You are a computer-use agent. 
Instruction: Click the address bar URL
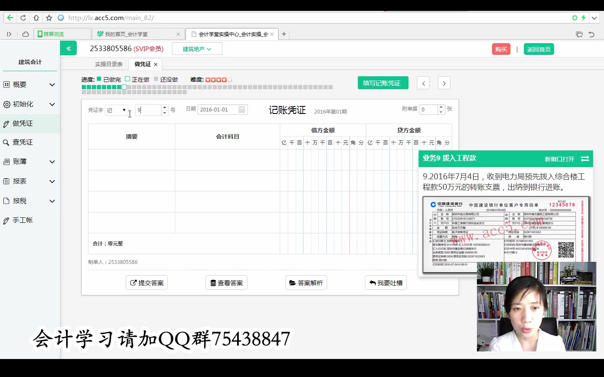tap(111, 18)
